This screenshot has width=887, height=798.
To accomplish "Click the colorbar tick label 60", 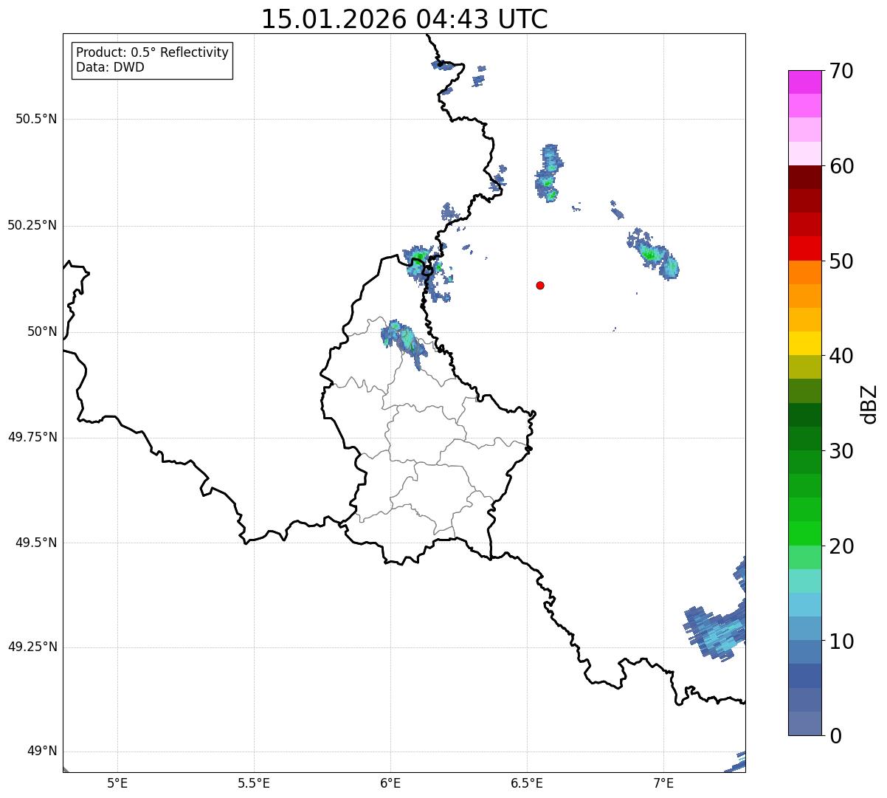I will tap(841, 166).
